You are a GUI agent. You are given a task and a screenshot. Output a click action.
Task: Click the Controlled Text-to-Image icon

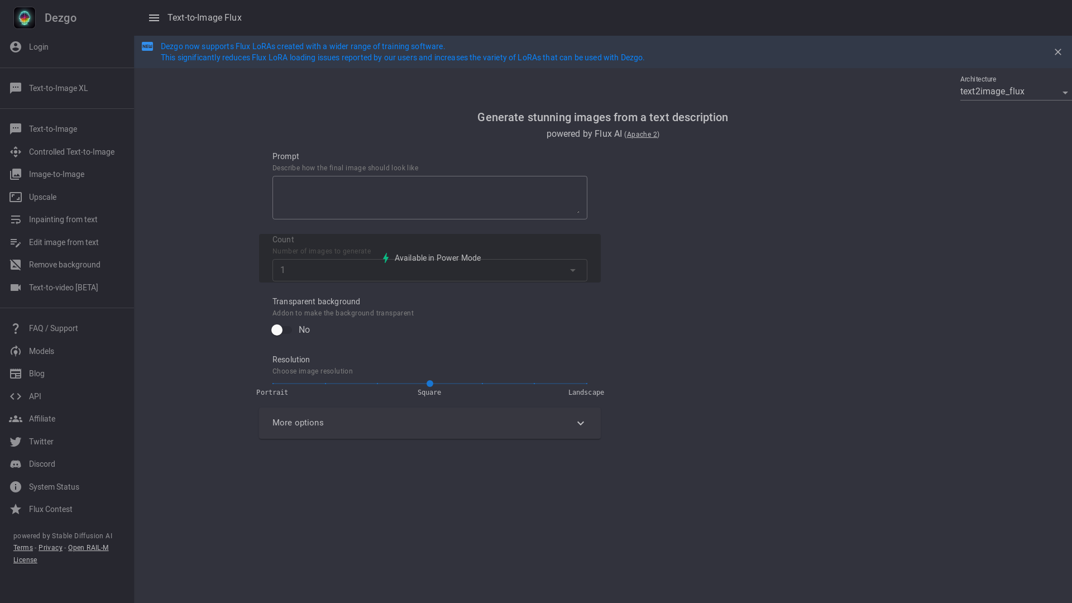tap(16, 152)
